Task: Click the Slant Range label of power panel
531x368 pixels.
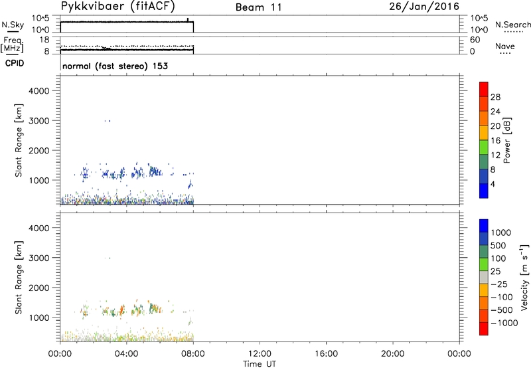Action: (19, 140)
